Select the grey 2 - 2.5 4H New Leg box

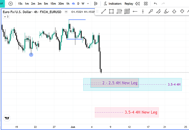pos(114,83)
